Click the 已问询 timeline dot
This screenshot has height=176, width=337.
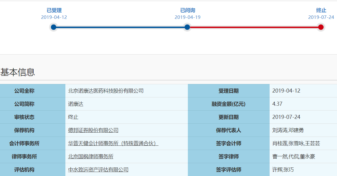click(187, 27)
